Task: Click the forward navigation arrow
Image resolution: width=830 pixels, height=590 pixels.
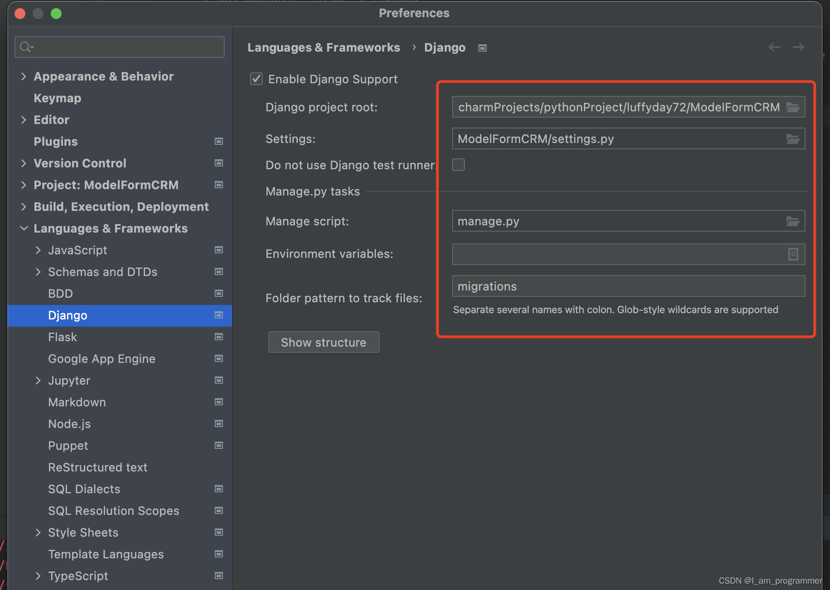Action: (x=798, y=47)
